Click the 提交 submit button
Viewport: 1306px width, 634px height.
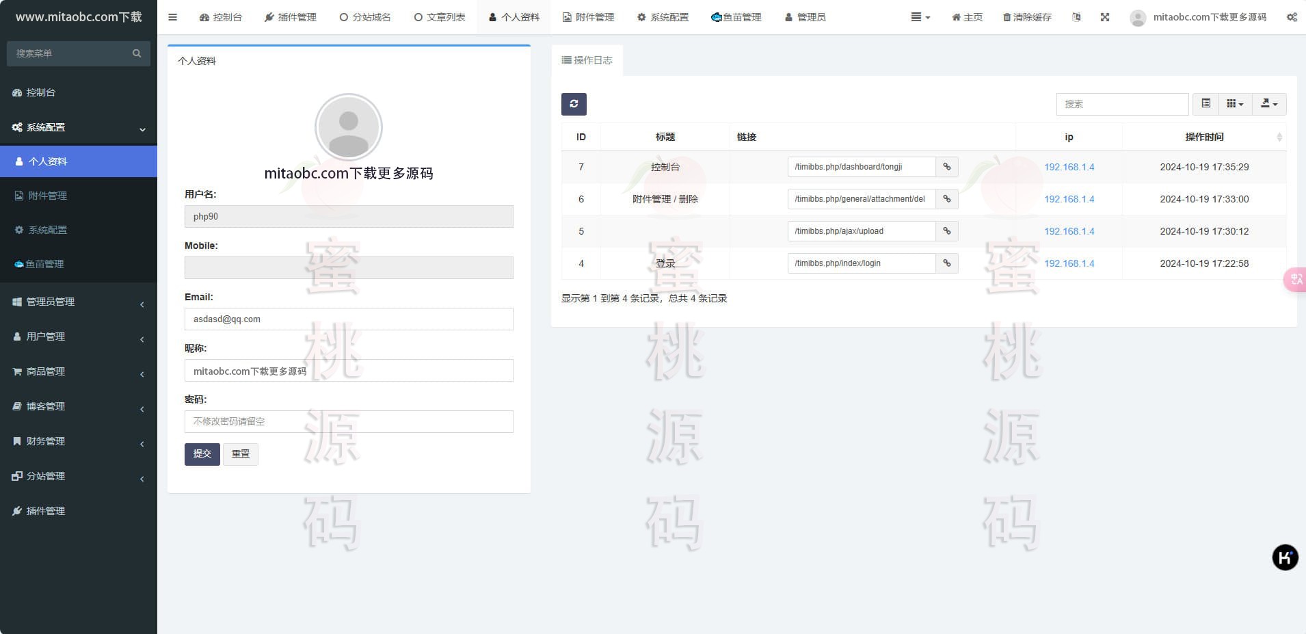coord(202,454)
